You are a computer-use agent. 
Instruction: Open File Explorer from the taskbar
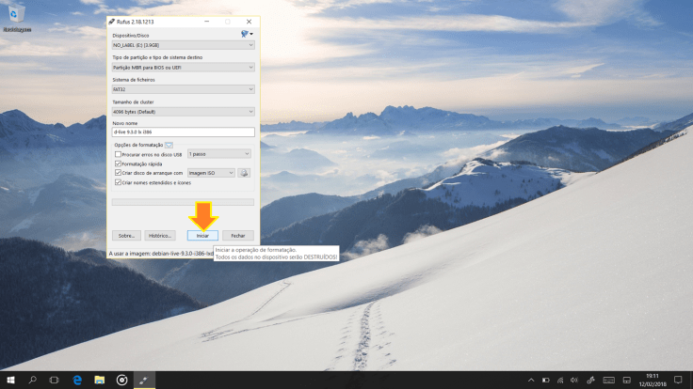(x=99, y=381)
